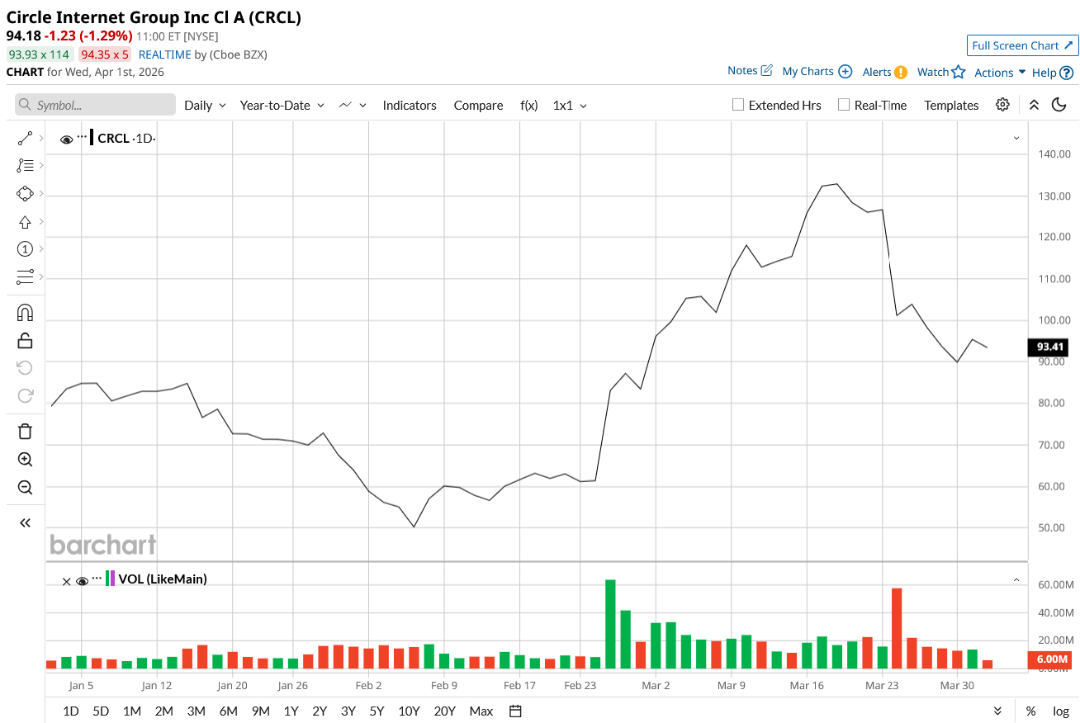The height and width of the screenshot is (723, 1080).
Task: Remove the VOL indicator pane
Action: 67,581
